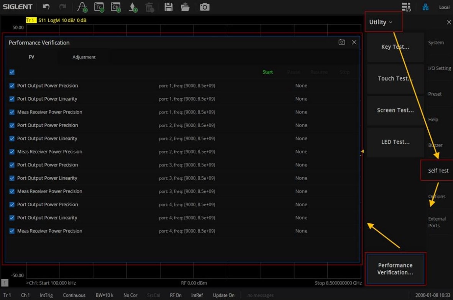
Task: Click the Update On status bar entry
Action: click(x=223, y=295)
